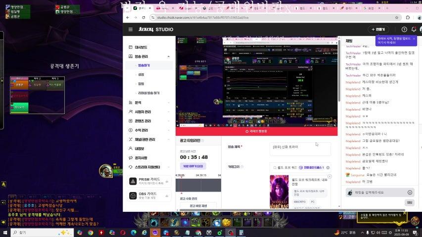Open the PRISM 가이드 card
The width and height of the screenshot is (422, 237).
click(149, 181)
